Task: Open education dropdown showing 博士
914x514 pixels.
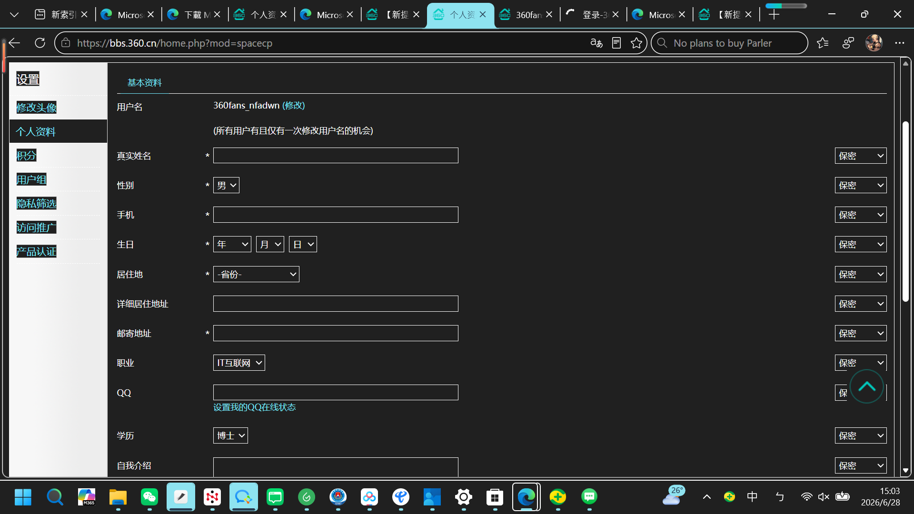Action: pos(230,435)
